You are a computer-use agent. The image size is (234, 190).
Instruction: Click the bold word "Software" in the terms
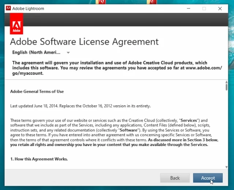click(128, 130)
